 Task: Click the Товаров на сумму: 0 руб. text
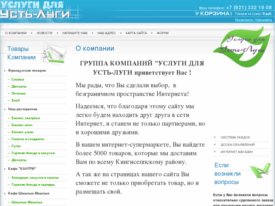253,14
